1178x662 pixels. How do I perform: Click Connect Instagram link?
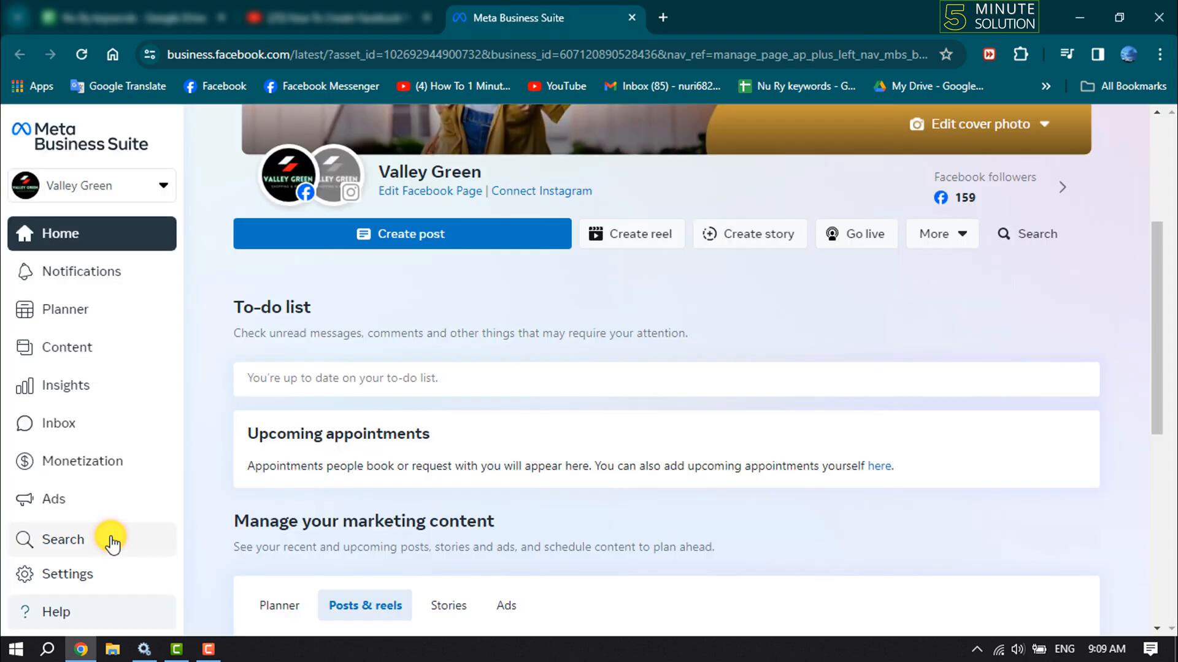[x=541, y=191]
